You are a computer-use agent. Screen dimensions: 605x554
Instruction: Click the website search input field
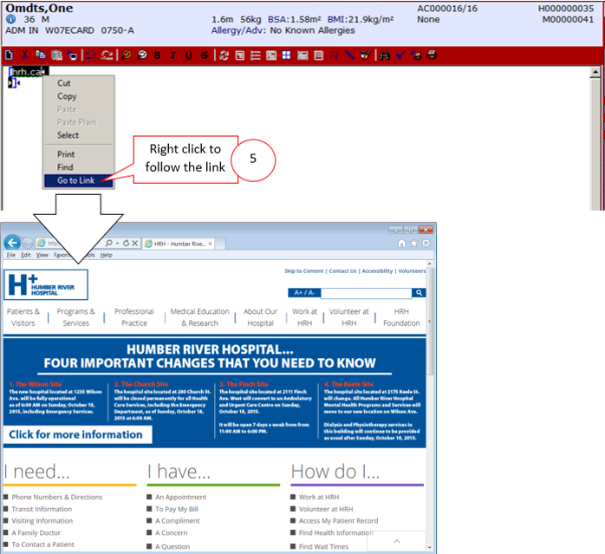tap(366, 293)
